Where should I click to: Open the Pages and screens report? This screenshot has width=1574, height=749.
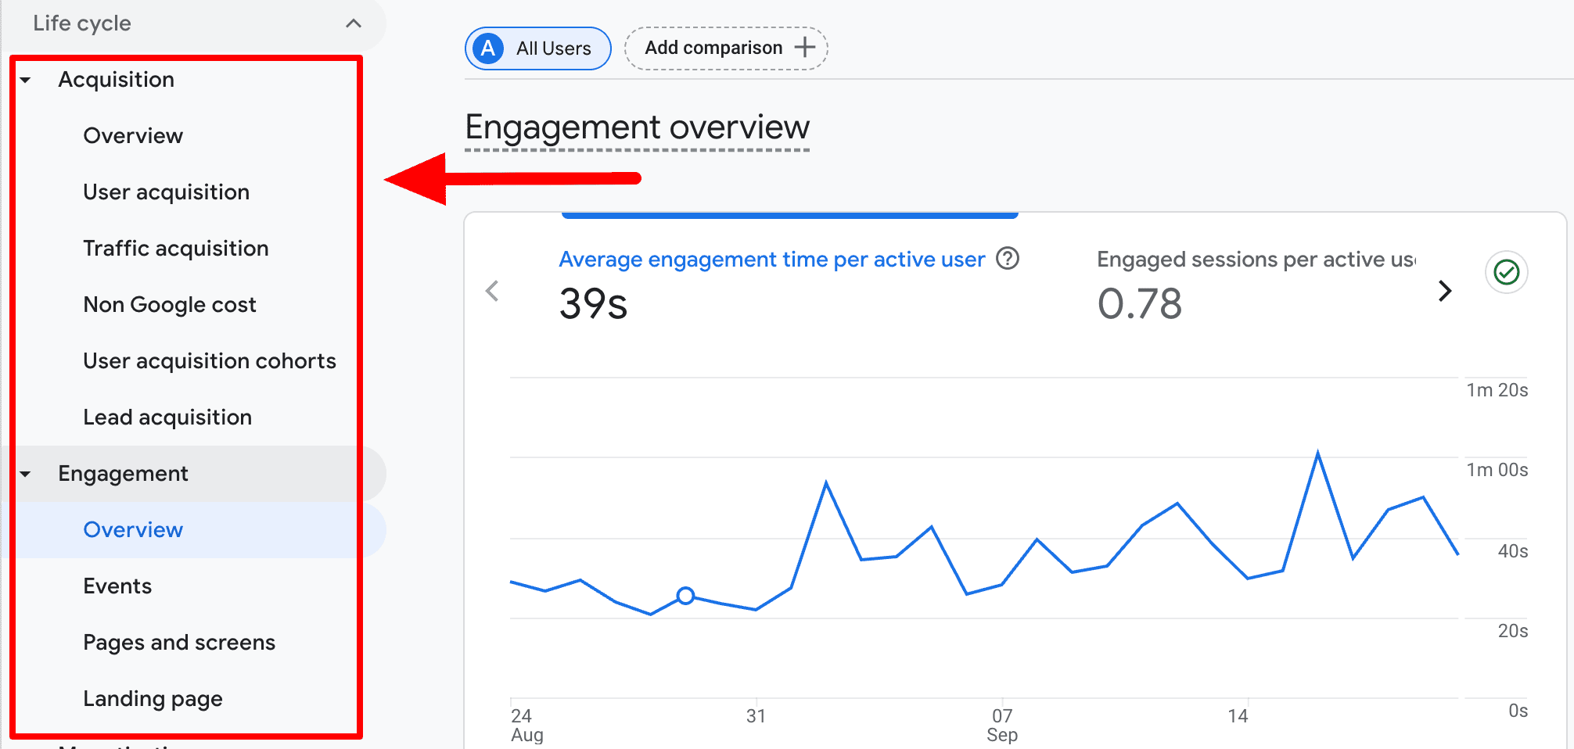pyautogui.click(x=179, y=642)
